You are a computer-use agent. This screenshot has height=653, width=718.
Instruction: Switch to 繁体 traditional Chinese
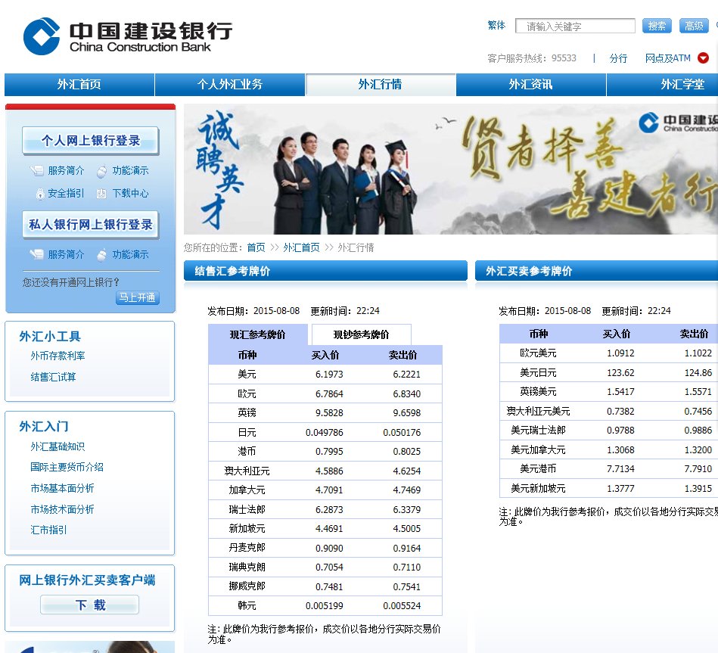(x=496, y=25)
